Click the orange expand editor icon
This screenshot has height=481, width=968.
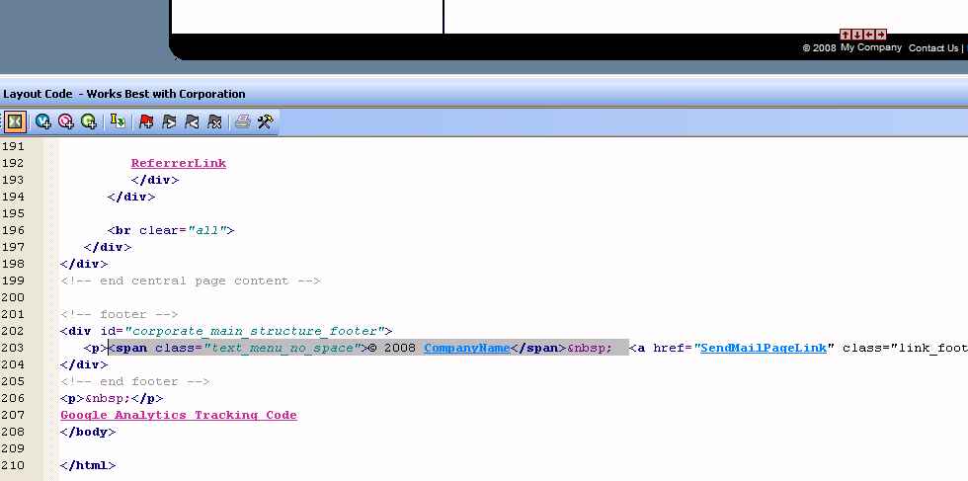15,121
